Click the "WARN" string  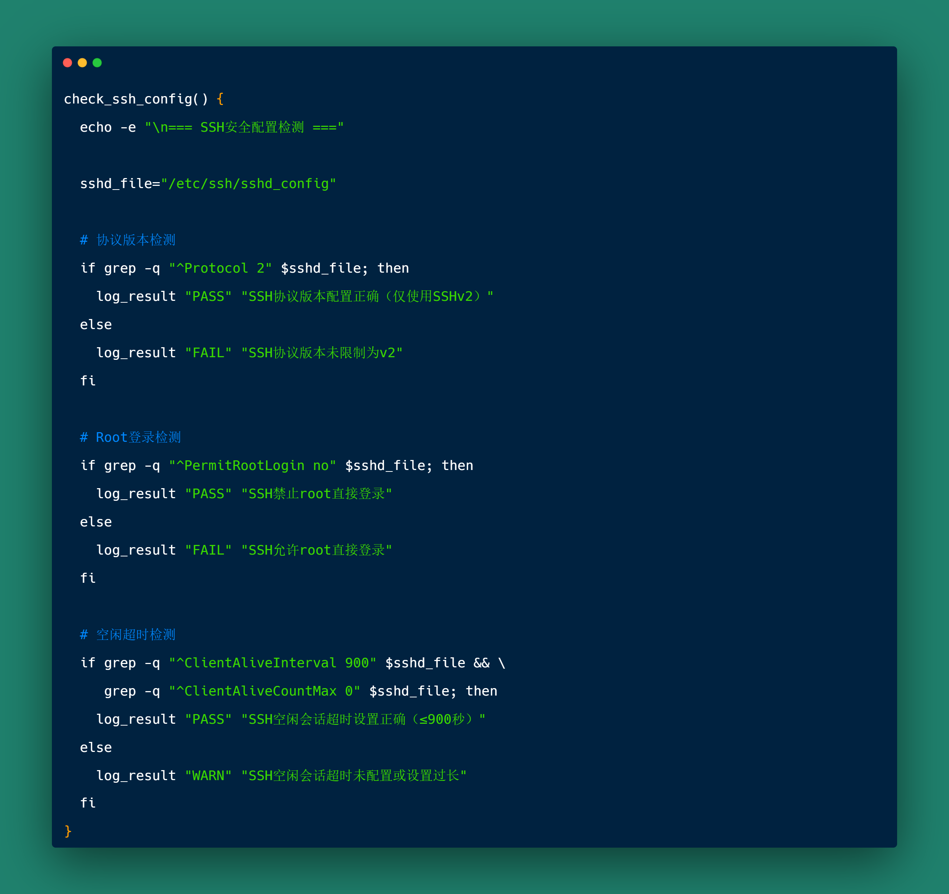208,775
